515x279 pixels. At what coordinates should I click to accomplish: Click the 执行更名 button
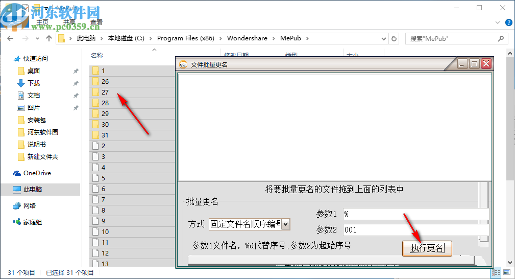pos(427,248)
